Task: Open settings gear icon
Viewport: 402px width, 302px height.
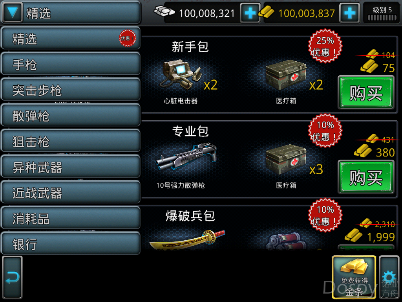Action: [389, 277]
